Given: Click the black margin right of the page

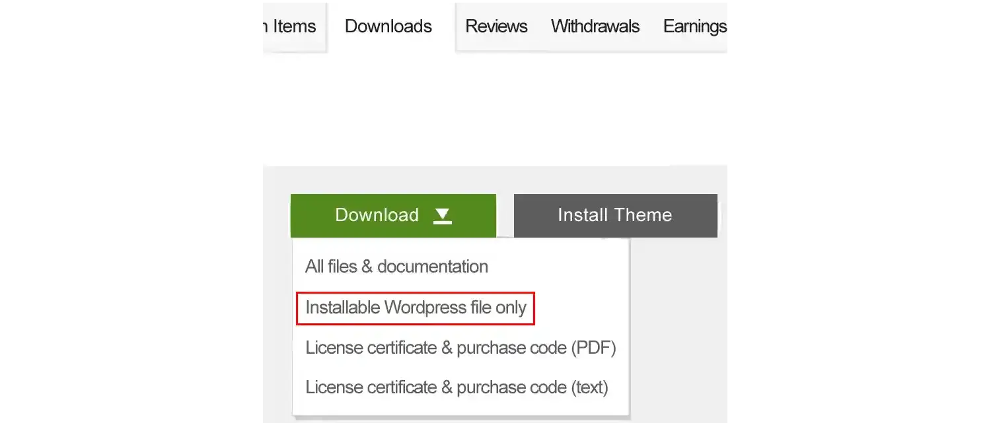Looking at the screenshot, I should click(859, 211).
